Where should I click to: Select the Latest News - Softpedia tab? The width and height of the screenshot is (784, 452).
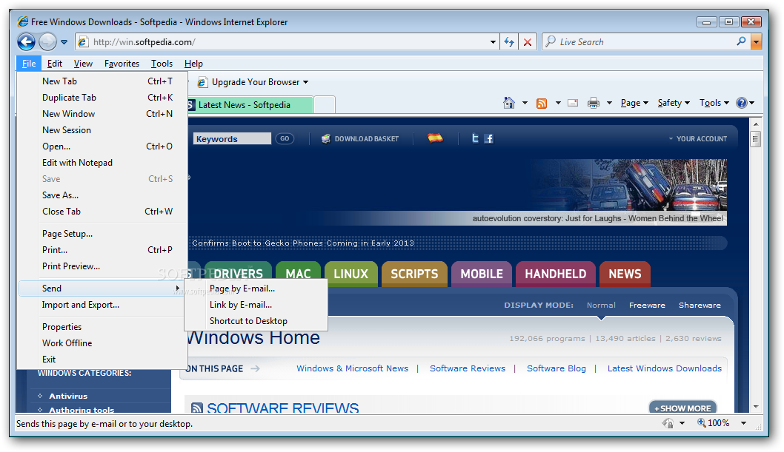(250, 105)
